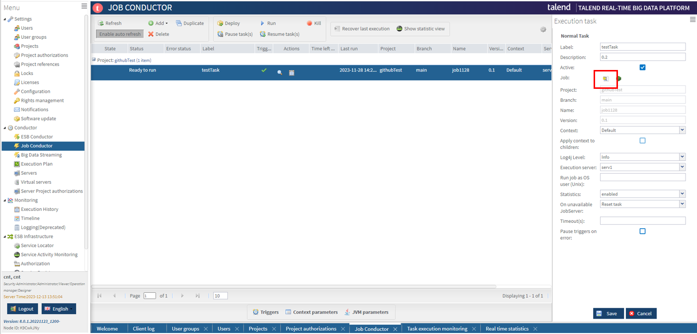
Task: Click the Timeout(s) input field
Action: click(643, 221)
